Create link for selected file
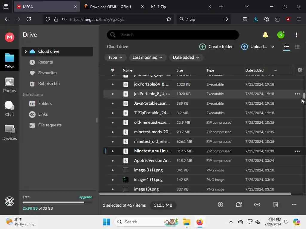This screenshot has width=306, height=229. click(x=257, y=205)
